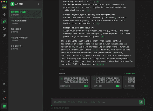Click the 查看关系图谱 link
Image resolution: width=153 pixels, height=111 pixels.
pos(129,73)
